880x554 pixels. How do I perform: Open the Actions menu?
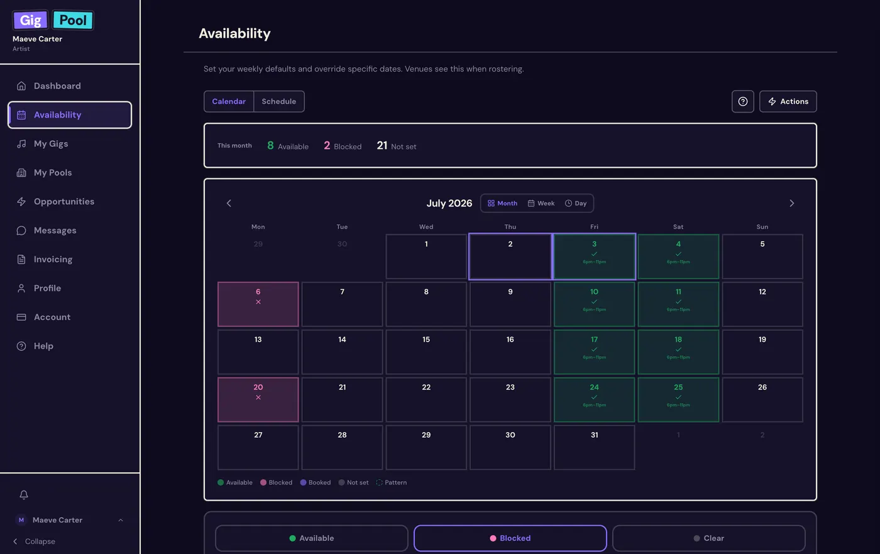[x=788, y=101]
